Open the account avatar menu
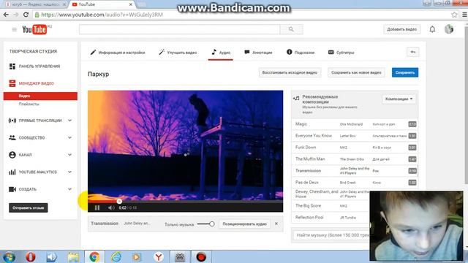468x263 pixels. [x=448, y=29]
